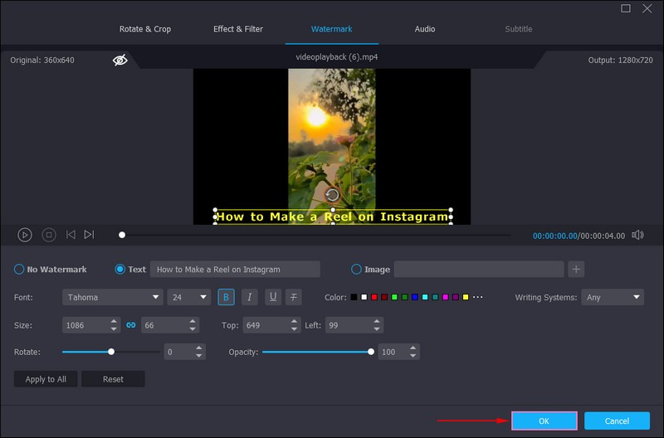The image size is (664, 438).
Task: Toggle preview visibility eye icon
Action: click(x=120, y=60)
